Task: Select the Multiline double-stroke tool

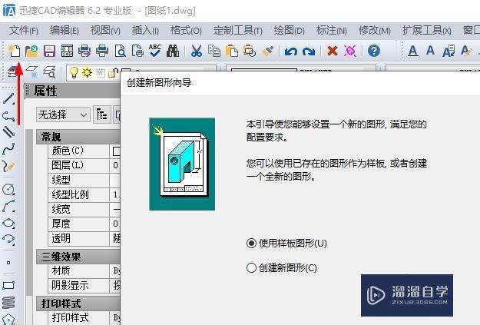Action: [x=8, y=131]
